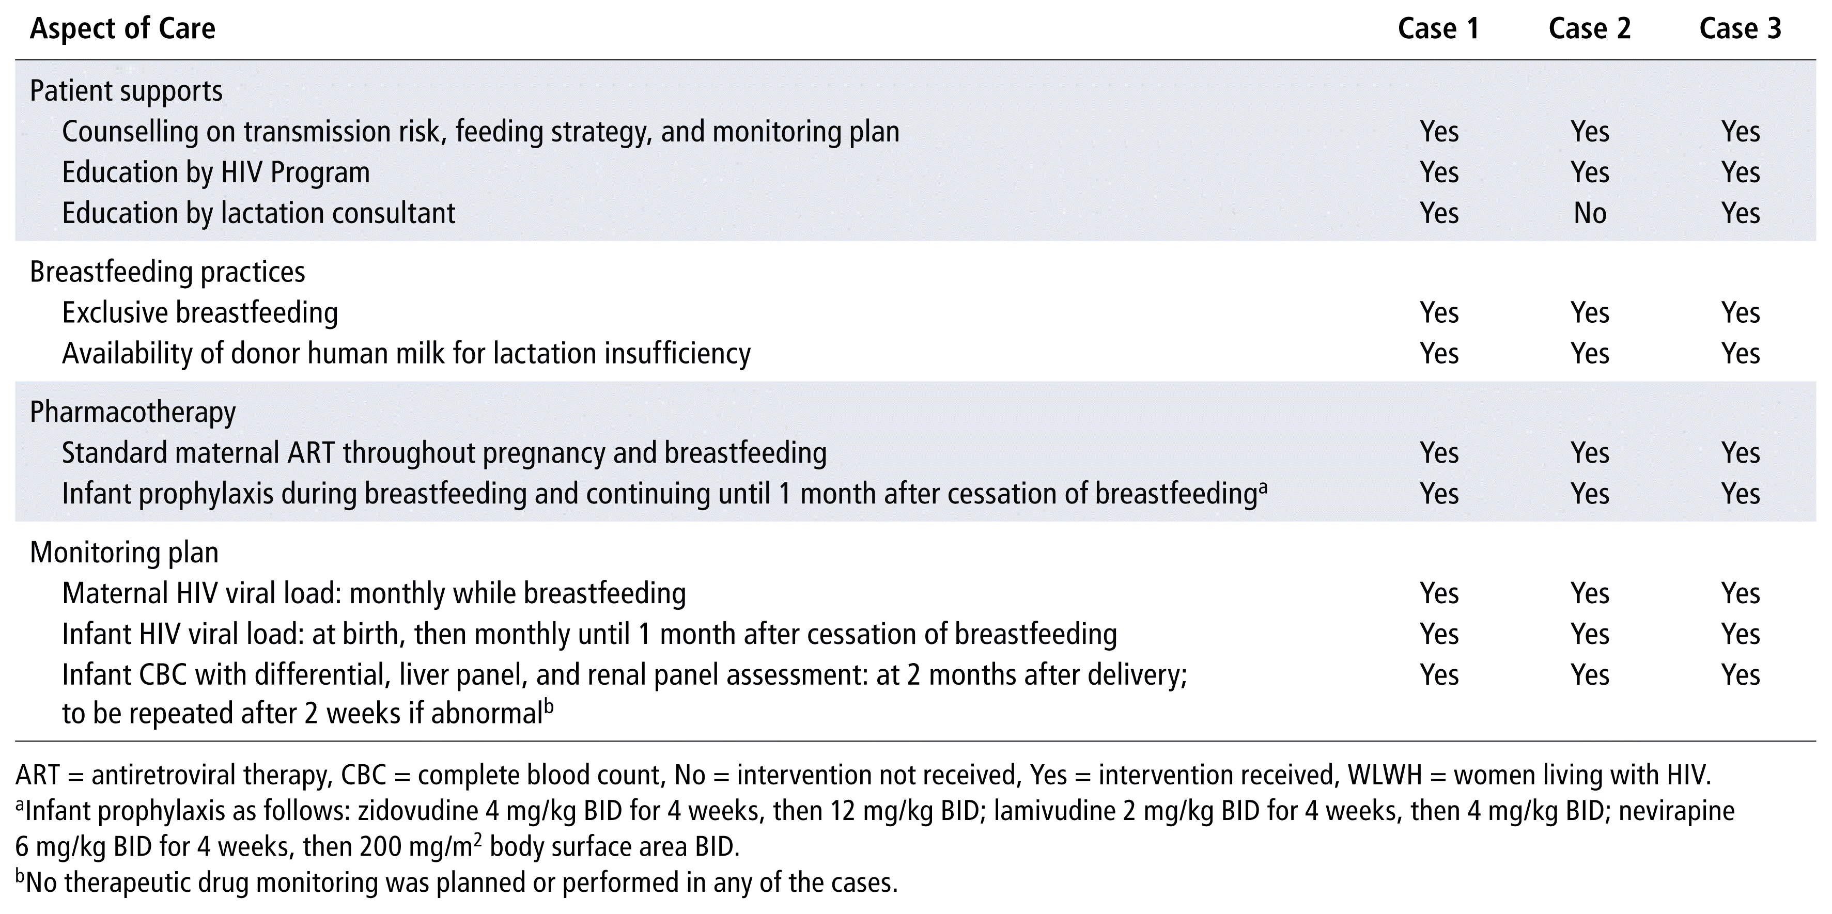Select 'Education by lactation consultant' row label
1832x914 pixels.
click(x=258, y=213)
